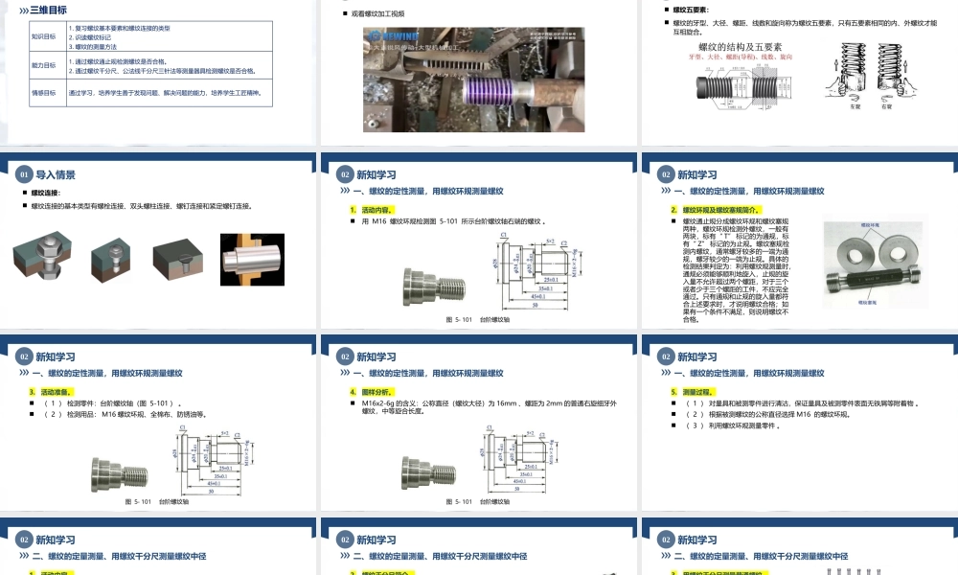Select the bolt-and-nut connection 3D image
This screenshot has height=575, width=958.
click(x=42, y=255)
